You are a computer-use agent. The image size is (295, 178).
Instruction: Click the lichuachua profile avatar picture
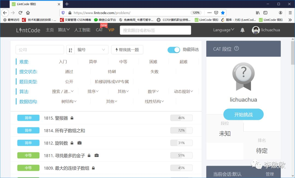pyautogui.click(x=256, y=30)
